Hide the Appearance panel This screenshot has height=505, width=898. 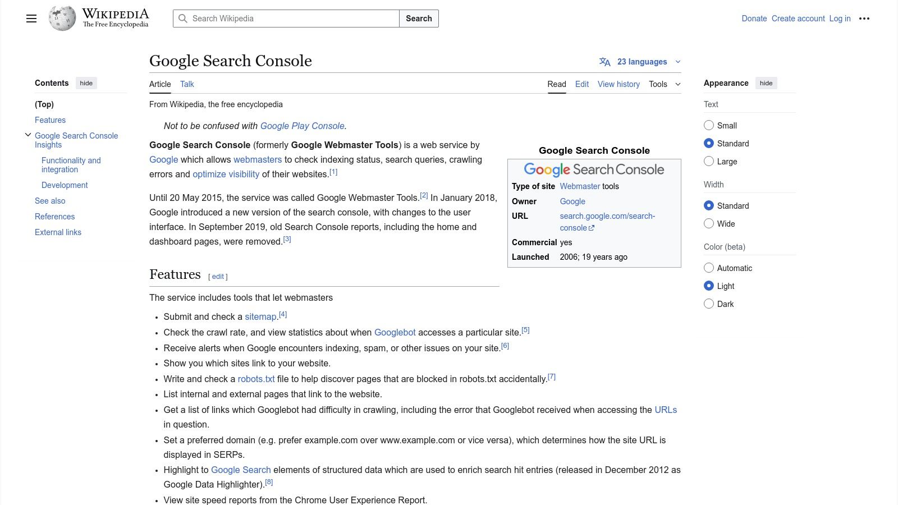766,83
